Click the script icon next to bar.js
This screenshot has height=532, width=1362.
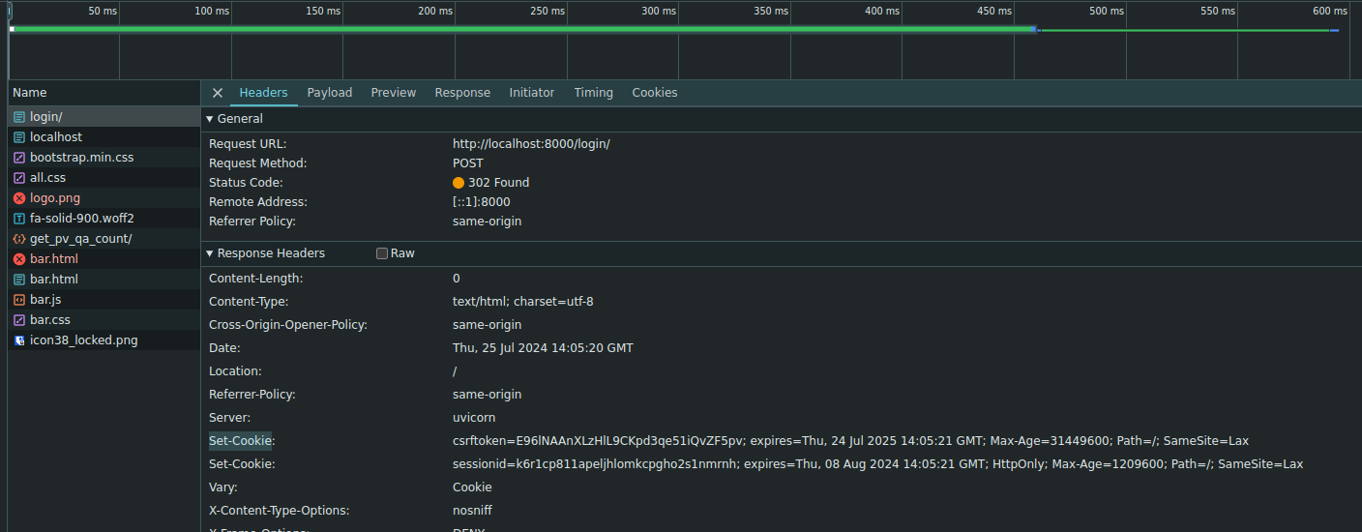(19, 300)
